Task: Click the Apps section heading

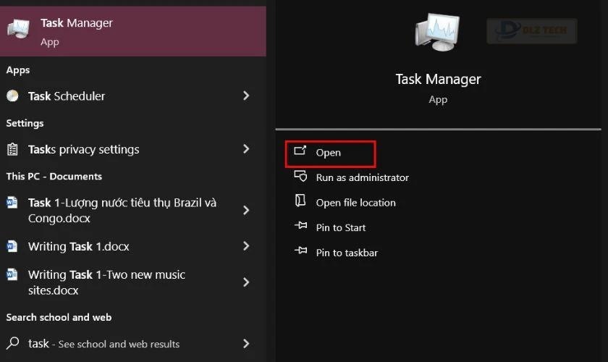Action: 18,70
